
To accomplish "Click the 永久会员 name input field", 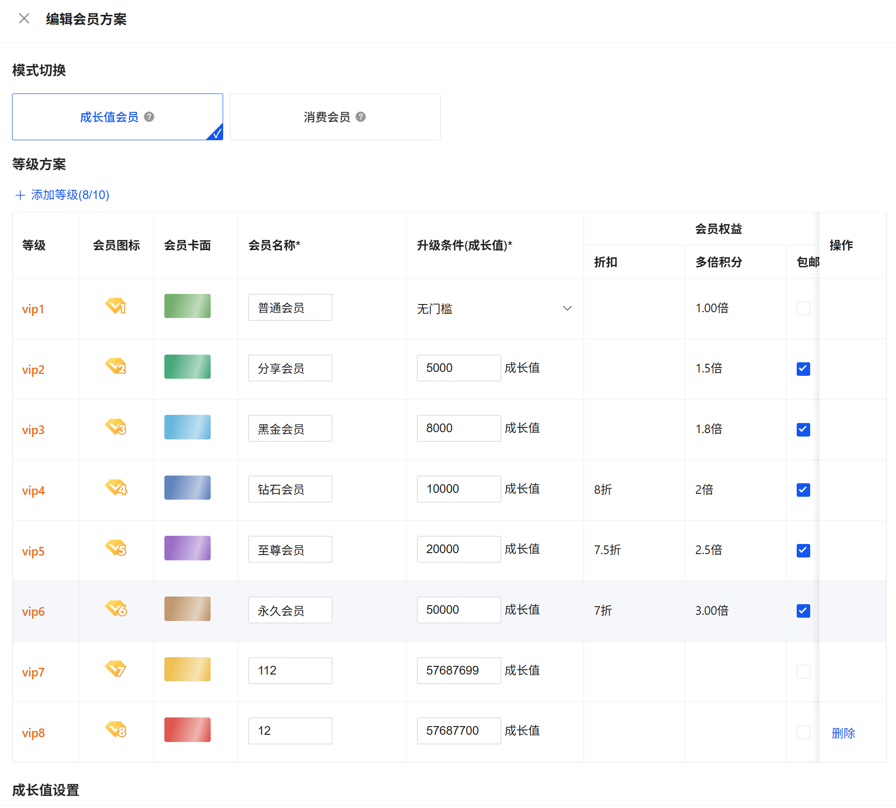I will 290,610.
